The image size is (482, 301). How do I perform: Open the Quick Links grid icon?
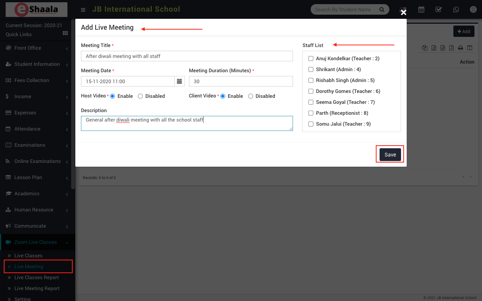pos(65,33)
